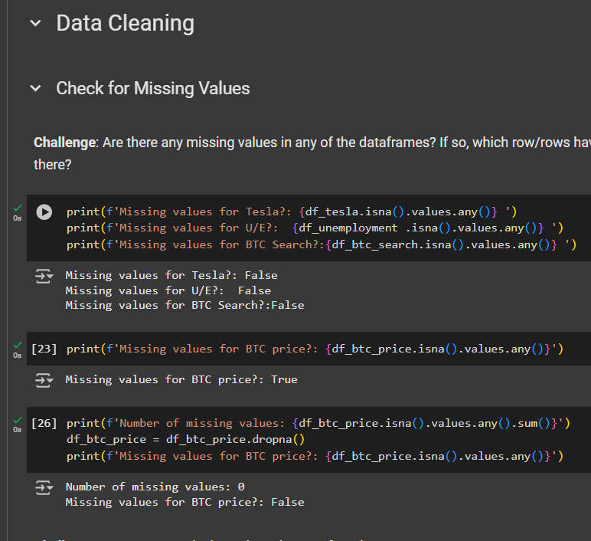Click code line with df_unemployment .isna()

[315, 228]
